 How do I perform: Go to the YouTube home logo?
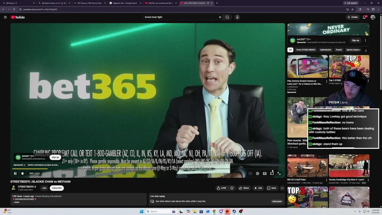click(x=18, y=17)
